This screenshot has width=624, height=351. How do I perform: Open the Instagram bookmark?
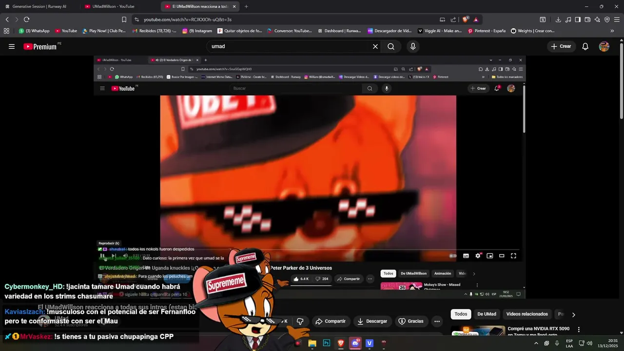pos(197,31)
